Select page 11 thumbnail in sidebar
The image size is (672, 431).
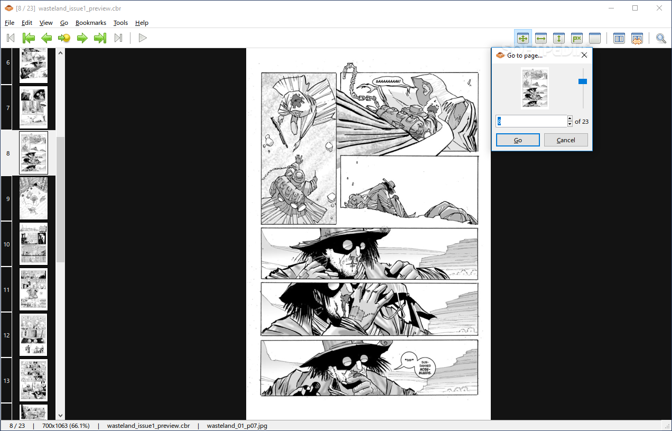pyautogui.click(x=33, y=289)
